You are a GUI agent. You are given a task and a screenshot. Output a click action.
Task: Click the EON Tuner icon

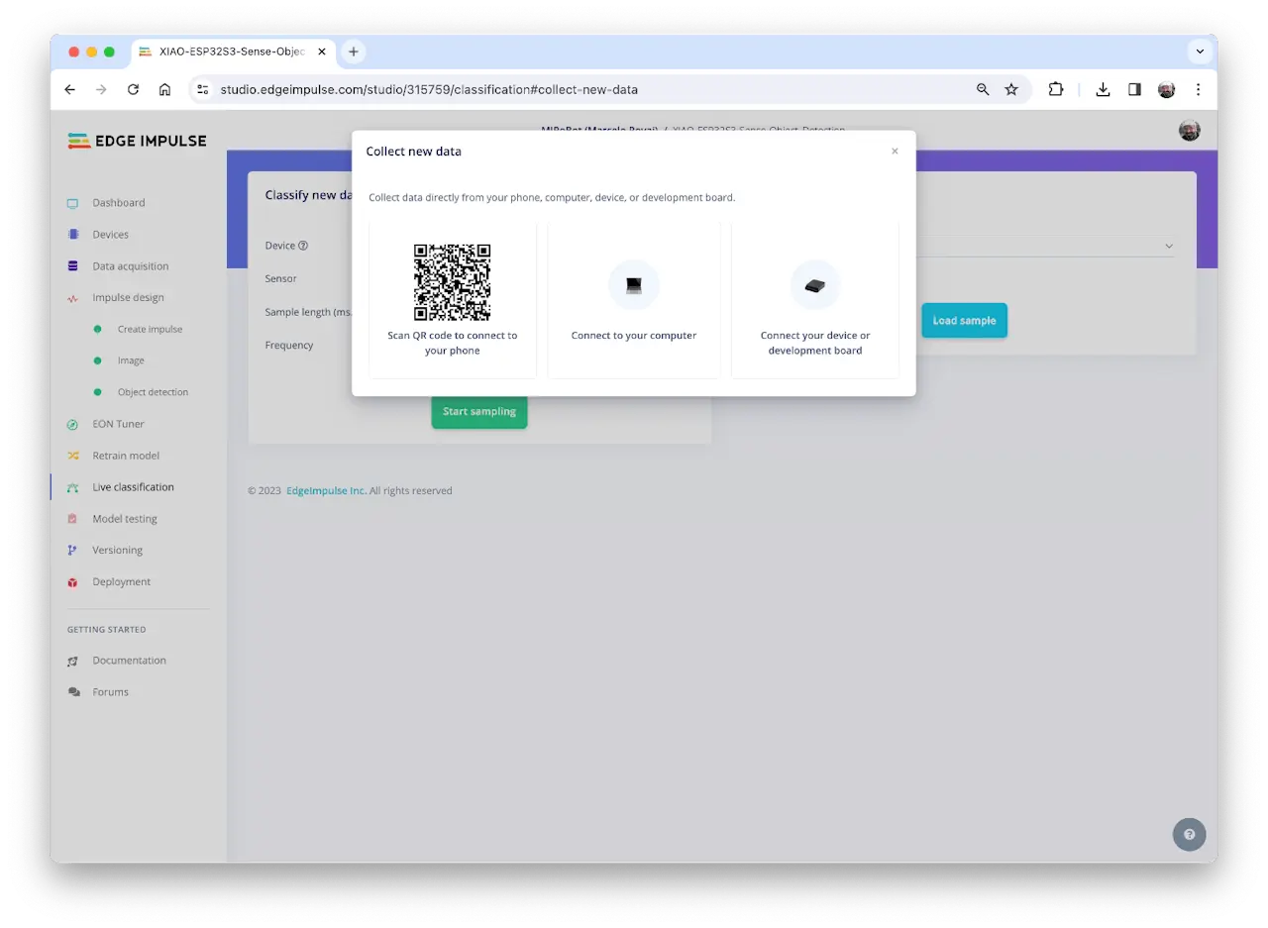tap(72, 424)
